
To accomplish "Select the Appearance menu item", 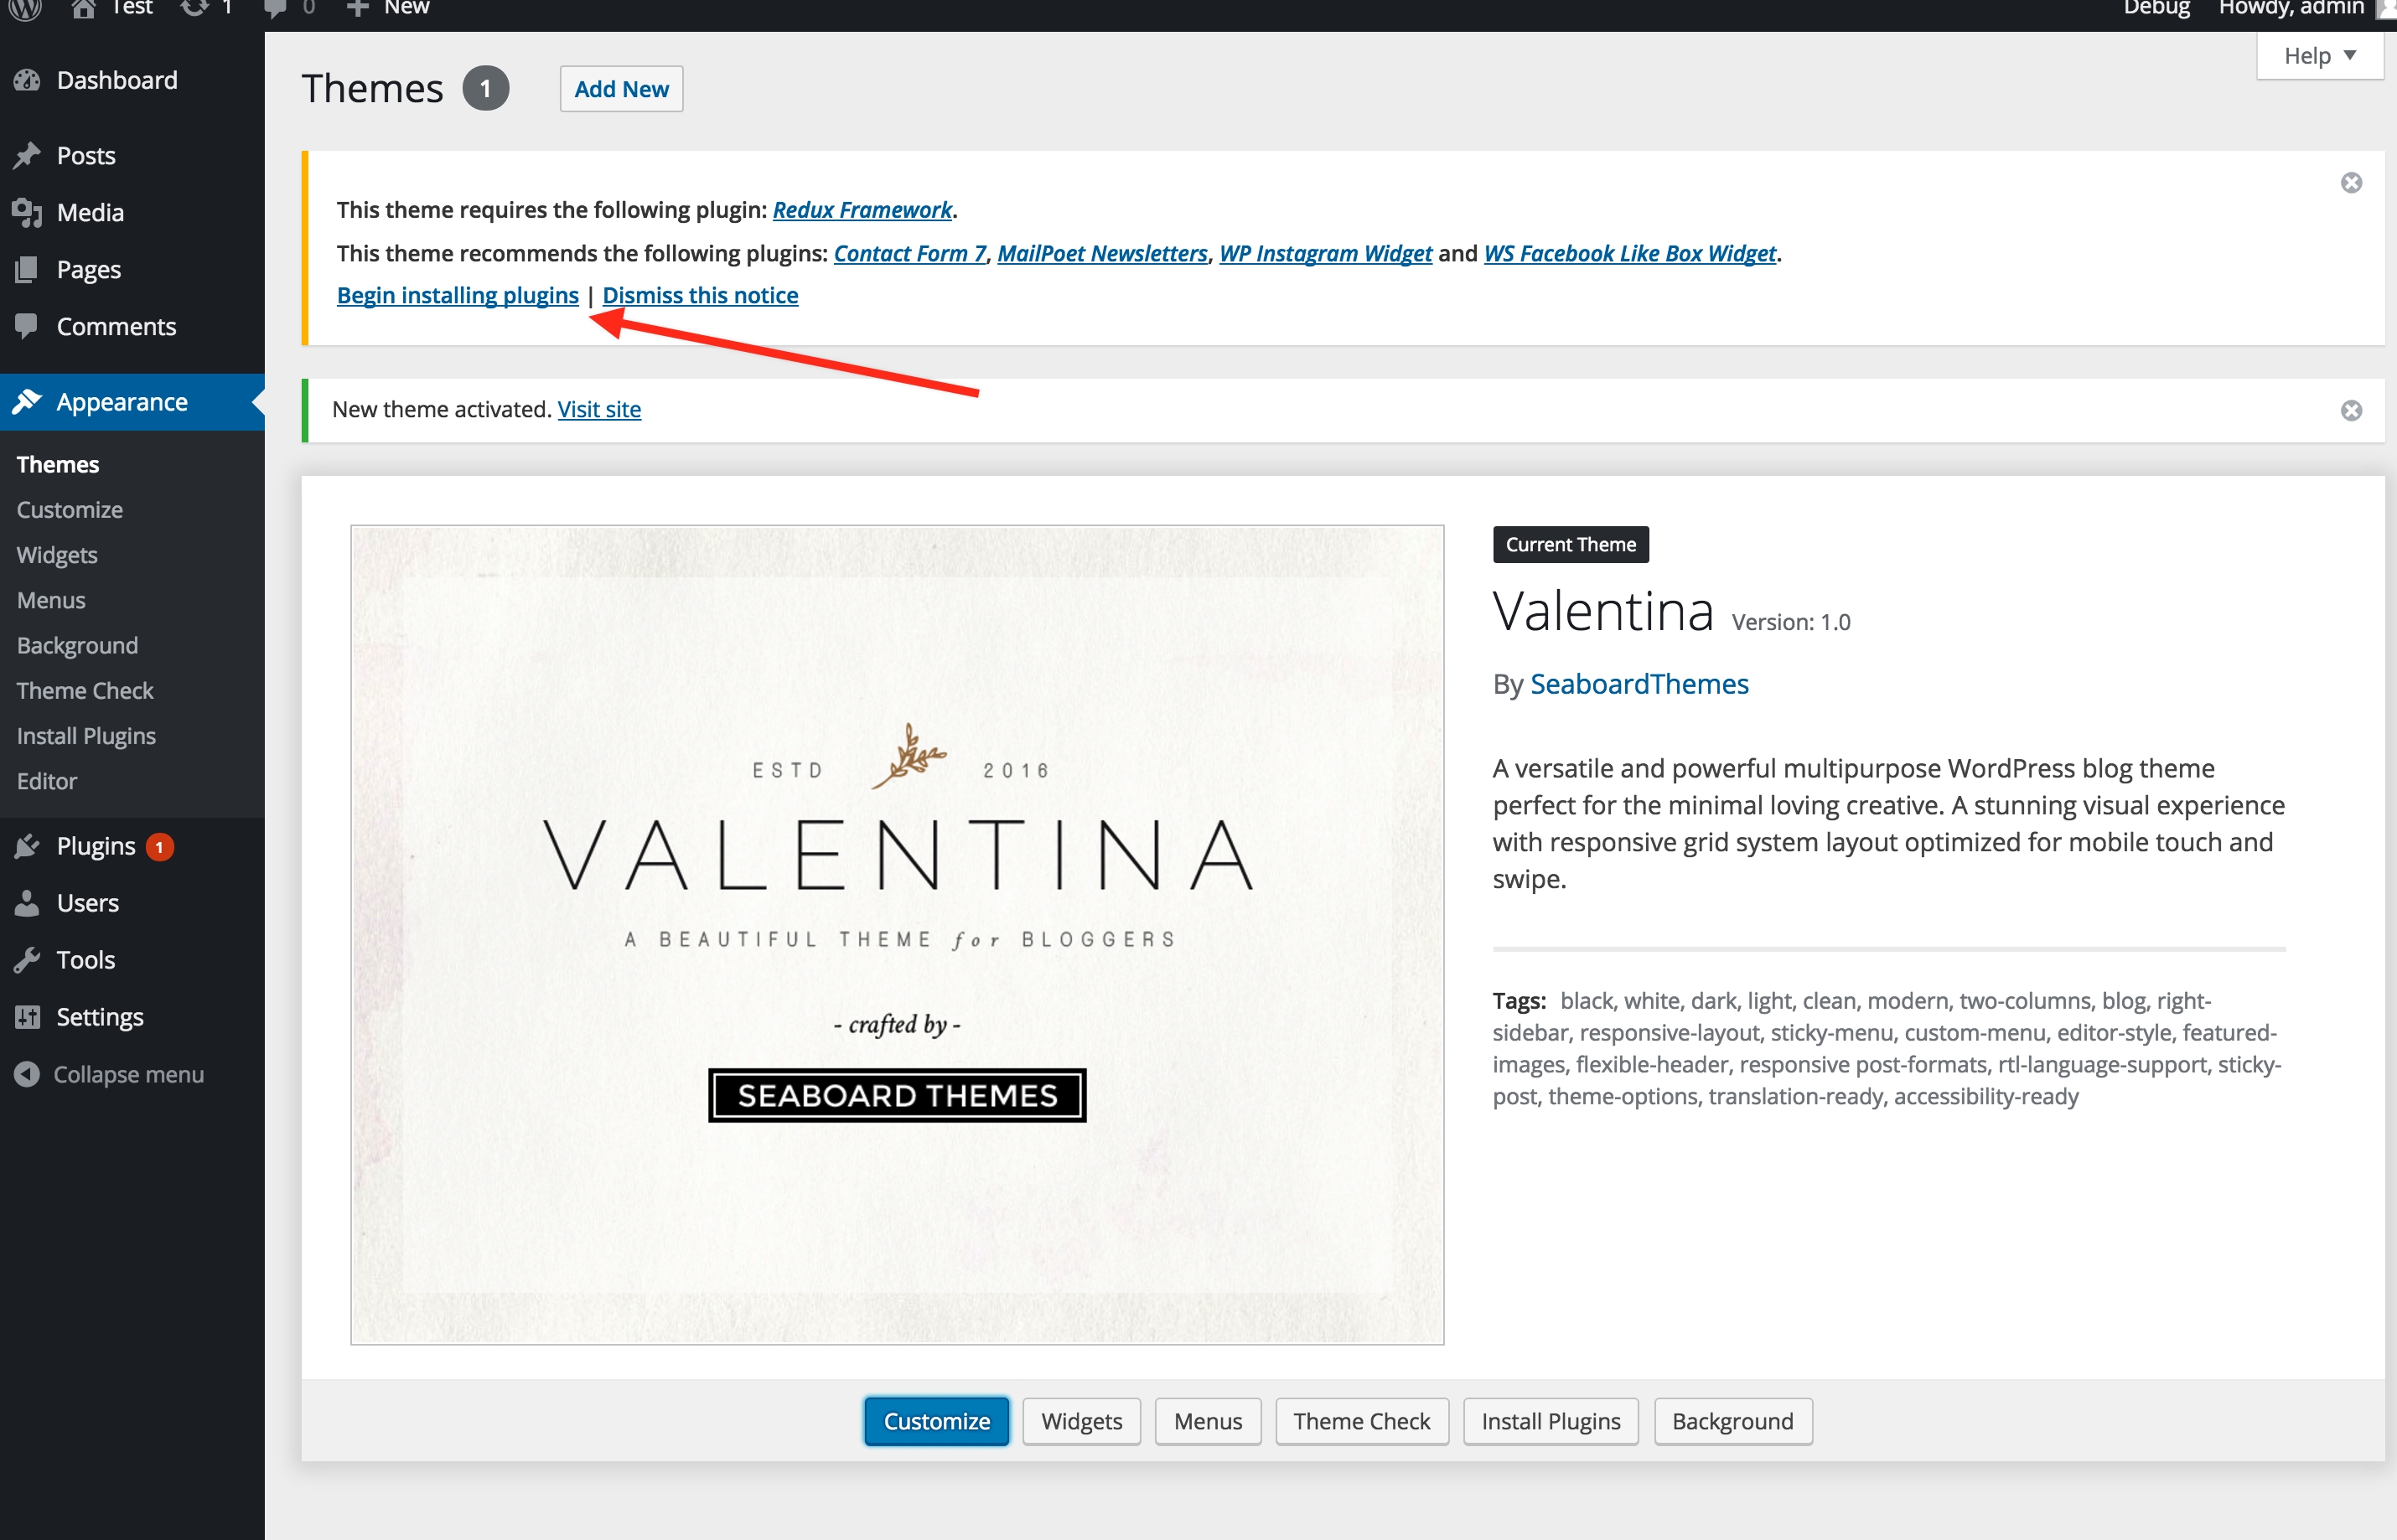I will (x=132, y=402).
